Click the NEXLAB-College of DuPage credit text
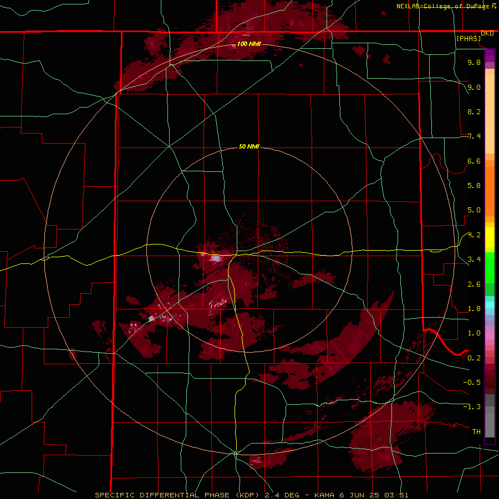 [x=444, y=6]
